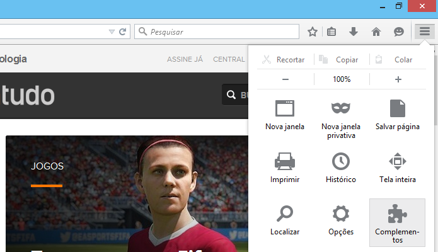
Task: Toggle Tela inteira mode
Action: point(397,168)
